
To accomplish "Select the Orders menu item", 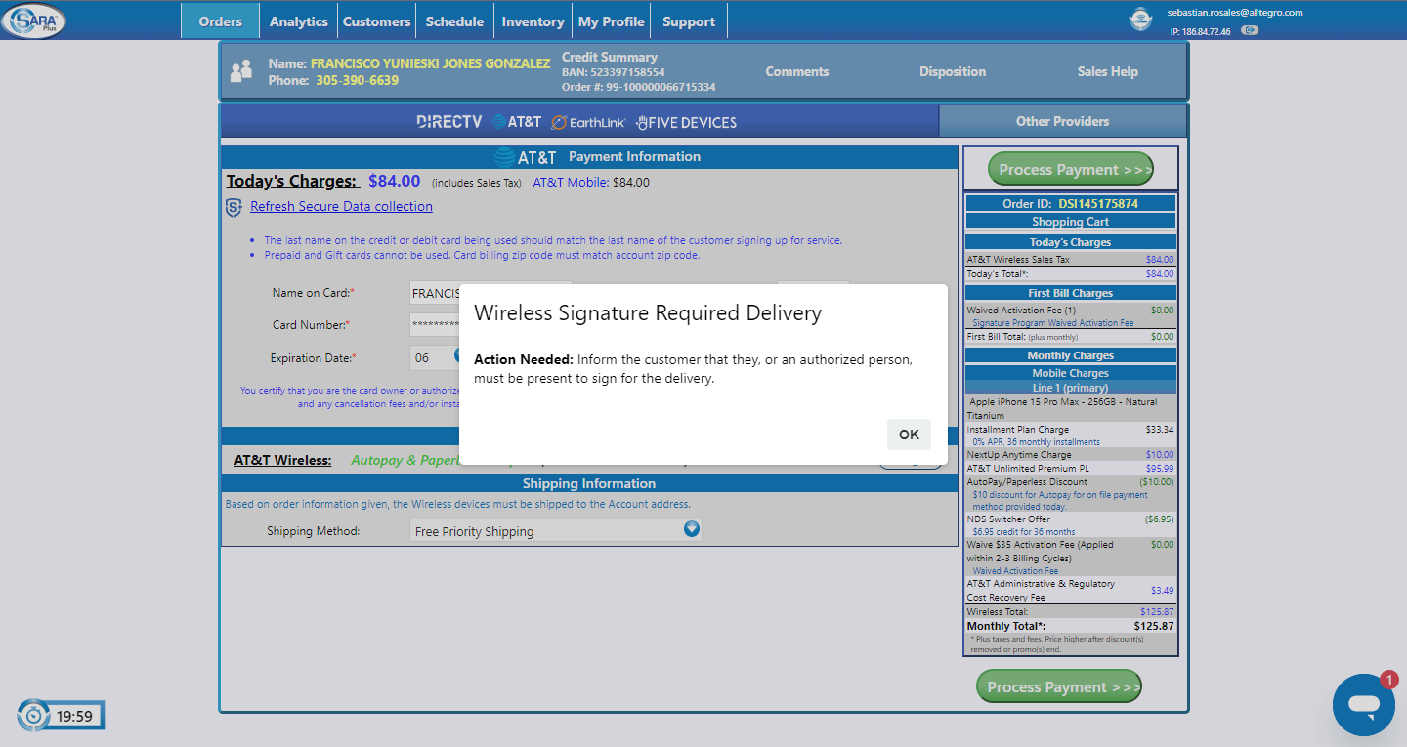I will [219, 20].
